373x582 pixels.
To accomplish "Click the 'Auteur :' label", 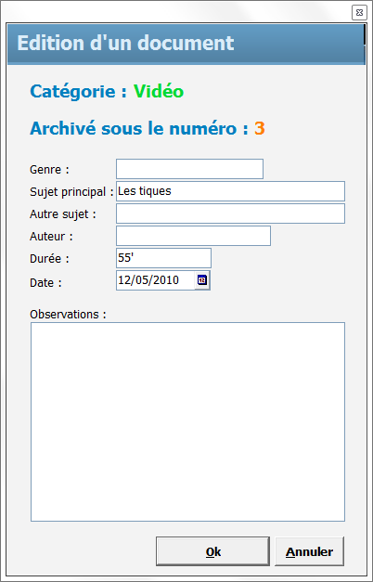I will pos(51,237).
